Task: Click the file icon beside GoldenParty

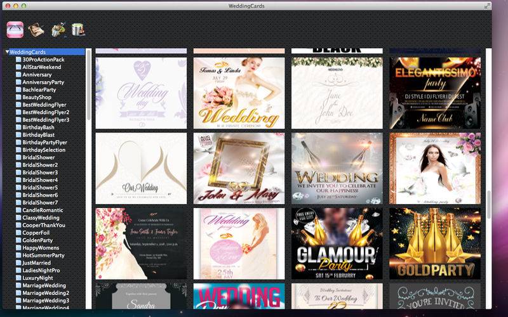Action: 18,240
